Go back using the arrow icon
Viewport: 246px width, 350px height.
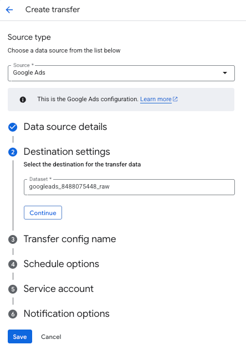coord(9,9)
